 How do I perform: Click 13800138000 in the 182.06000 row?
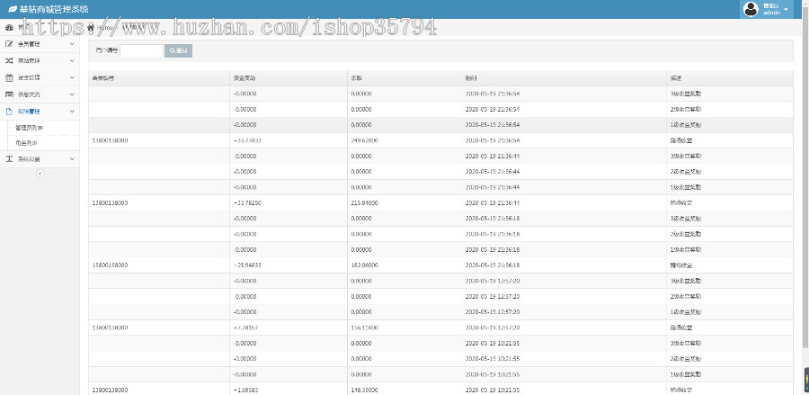pos(110,265)
